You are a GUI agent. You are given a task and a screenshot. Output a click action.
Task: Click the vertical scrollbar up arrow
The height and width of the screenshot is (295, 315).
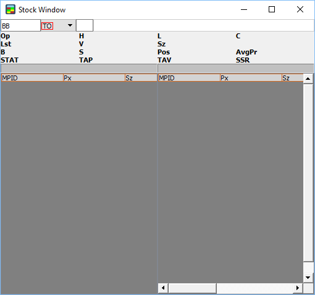308,79
